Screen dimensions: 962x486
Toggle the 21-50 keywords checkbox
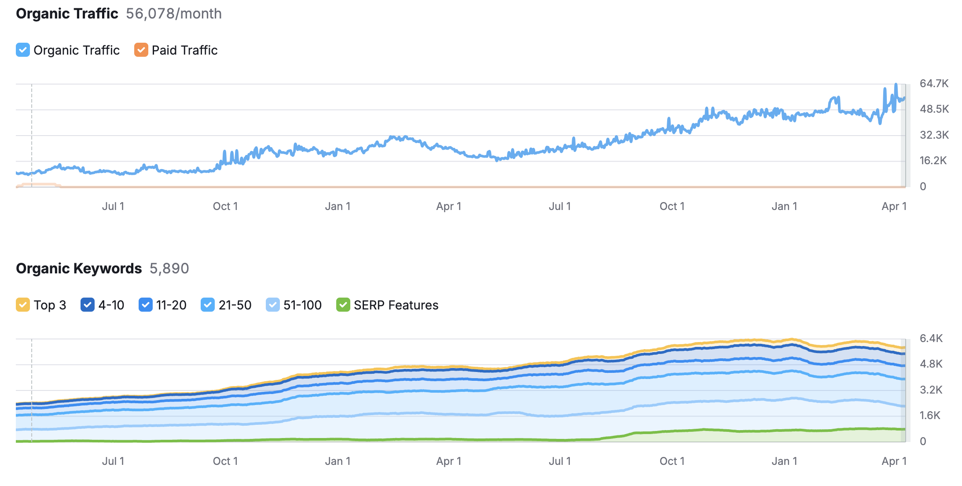208,305
